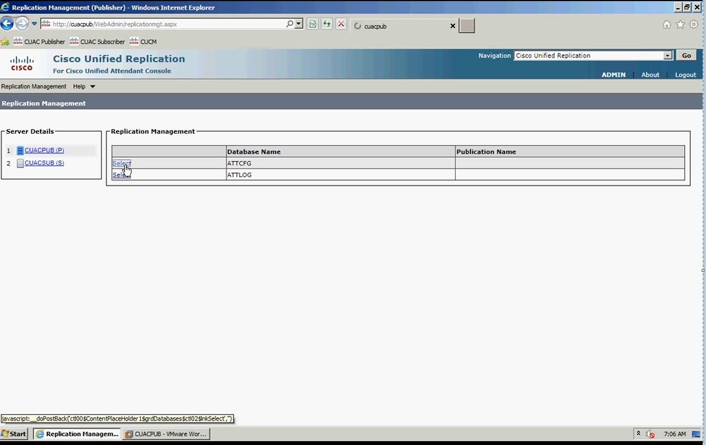Image resolution: width=706 pixels, height=445 pixels.
Task: Click the Add to Favorites bar star
Action: tap(5, 41)
